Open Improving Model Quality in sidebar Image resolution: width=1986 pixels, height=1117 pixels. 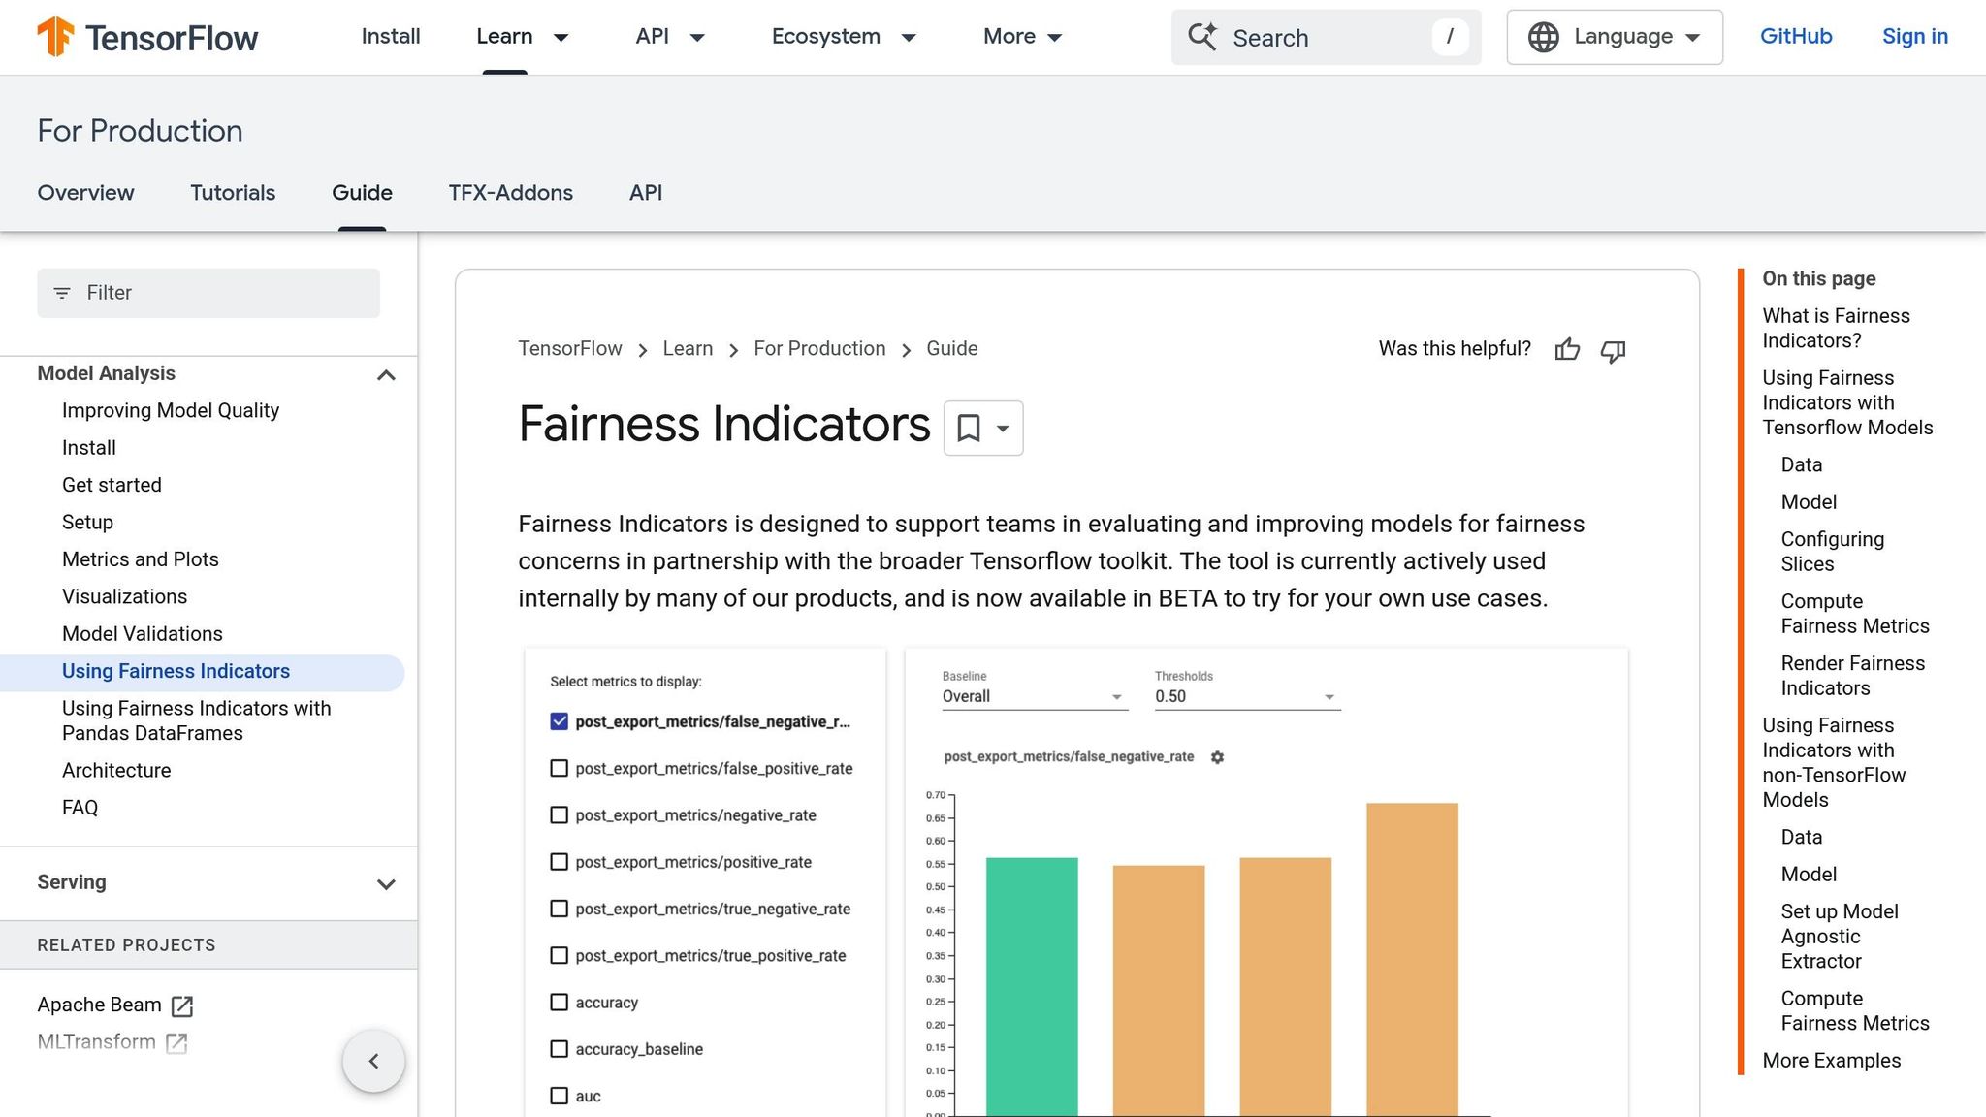tap(171, 411)
